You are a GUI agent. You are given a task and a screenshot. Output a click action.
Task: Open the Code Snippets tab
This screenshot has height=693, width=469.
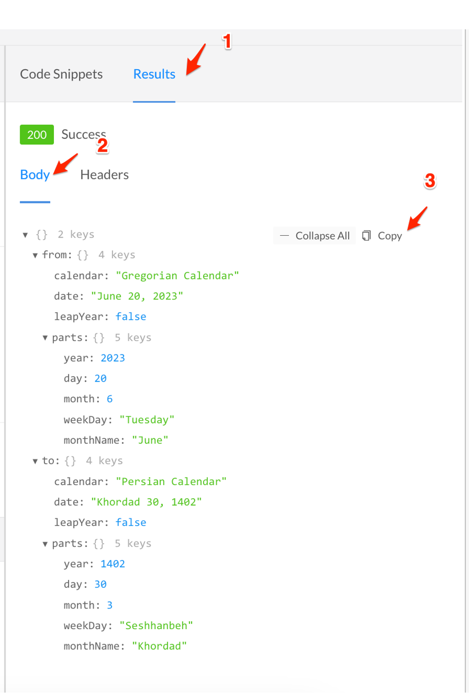[x=61, y=74]
